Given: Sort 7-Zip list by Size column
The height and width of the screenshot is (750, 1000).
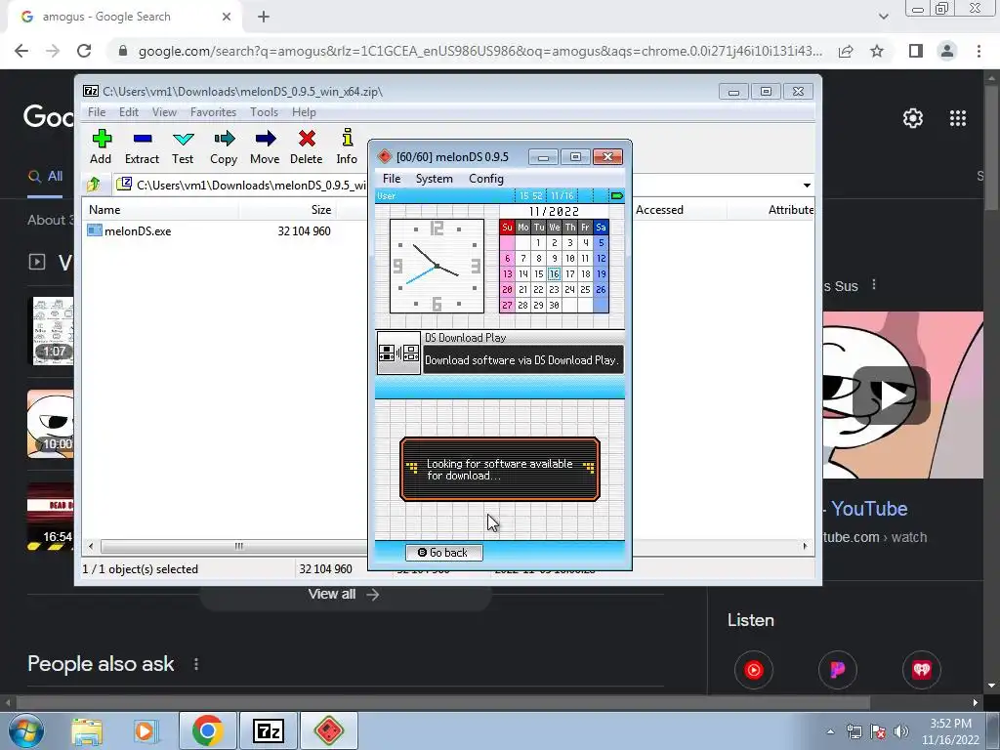Looking at the screenshot, I should click(287, 210).
